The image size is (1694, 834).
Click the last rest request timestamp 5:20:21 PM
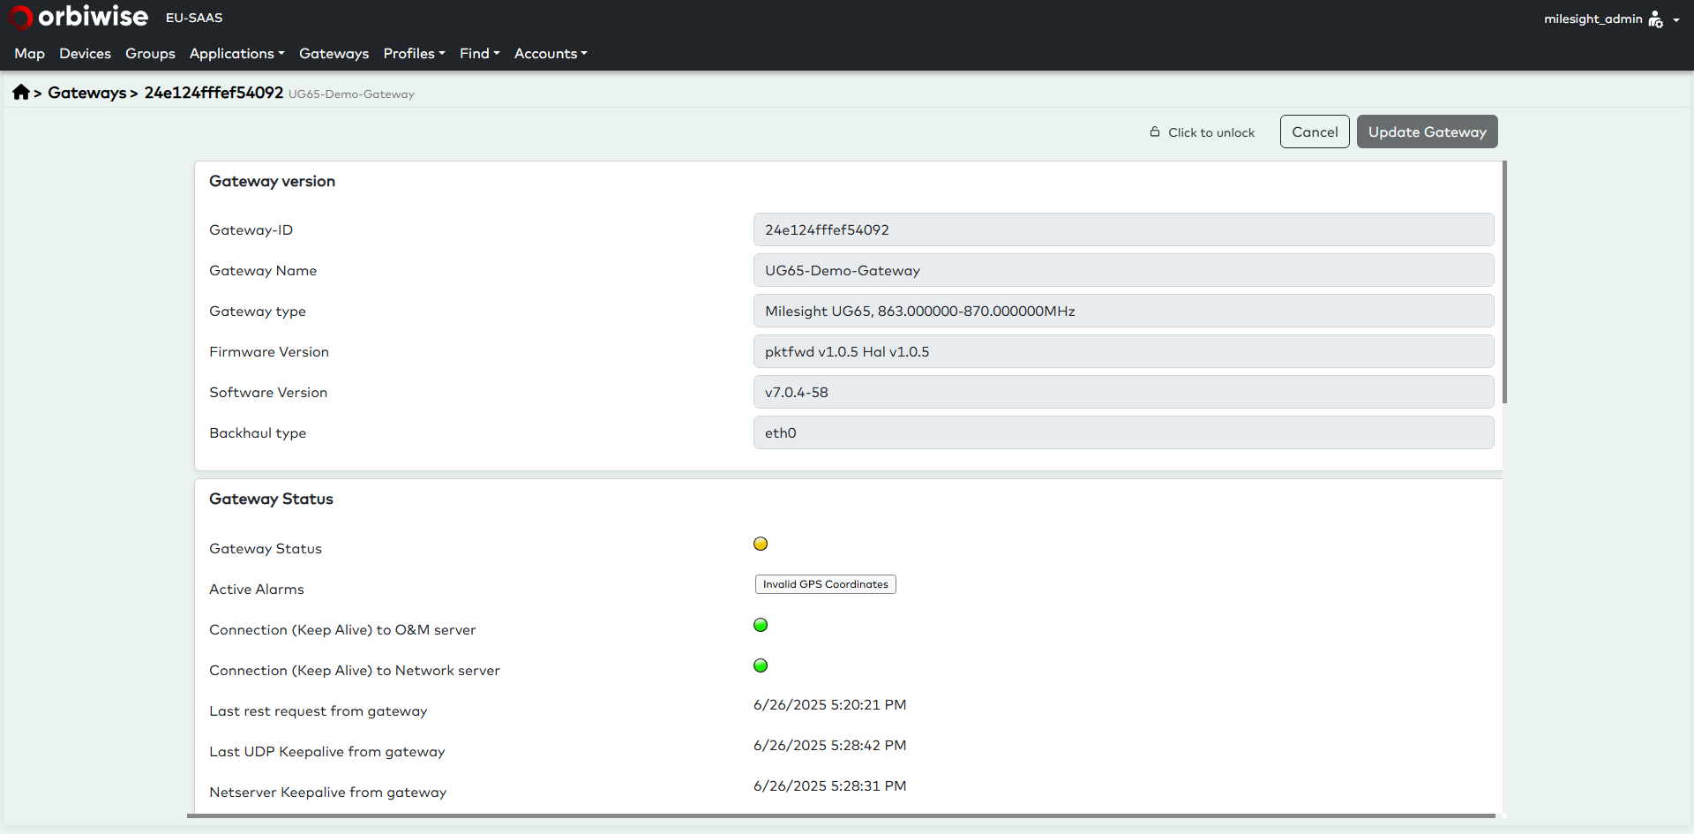coord(829,704)
